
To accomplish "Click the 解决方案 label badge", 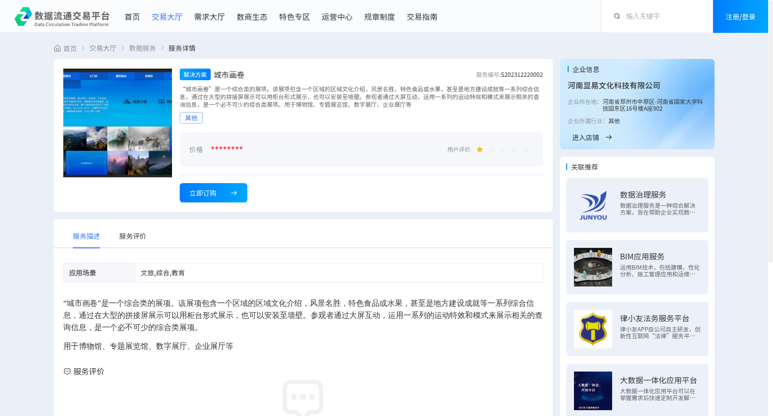I will (195, 74).
